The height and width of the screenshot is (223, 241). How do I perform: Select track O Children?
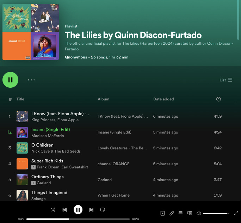tap(42, 145)
